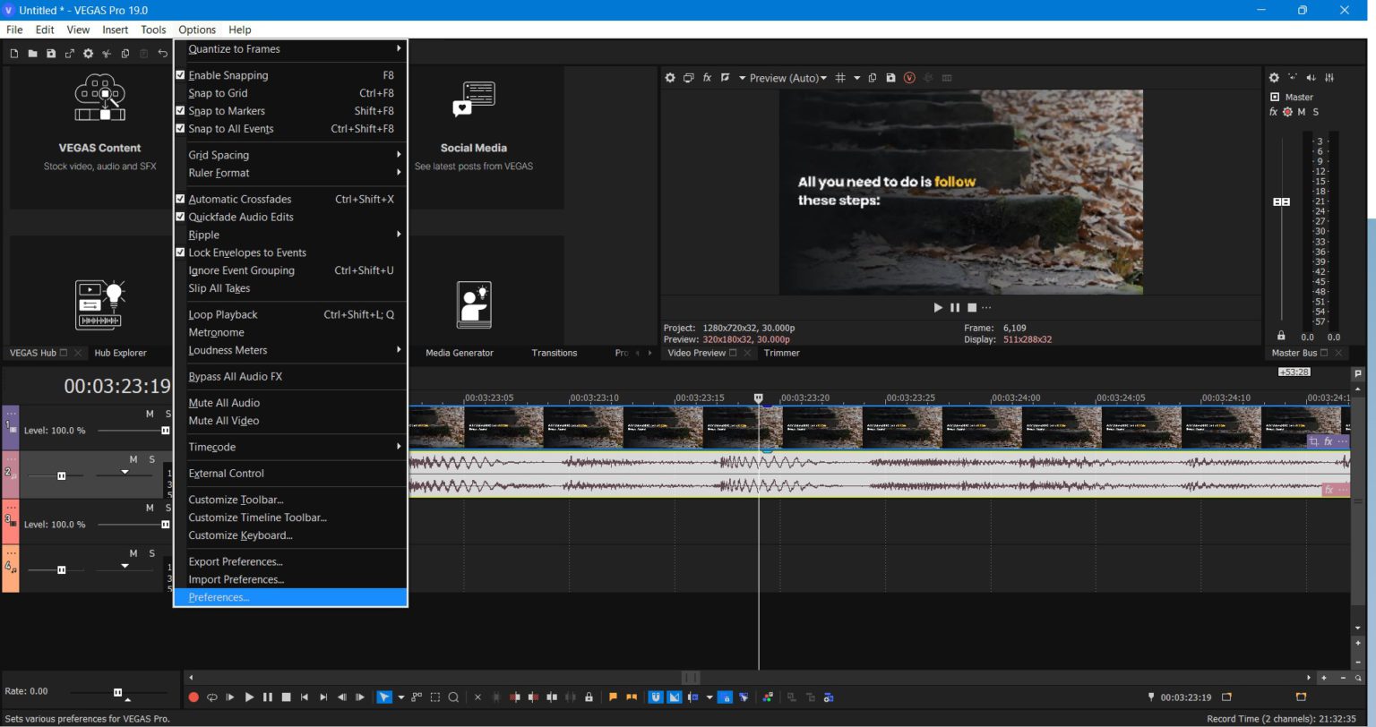Mute video track 1 with M button
Image resolution: width=1376 pixels, height=727 pixels.
pos(150,414)
